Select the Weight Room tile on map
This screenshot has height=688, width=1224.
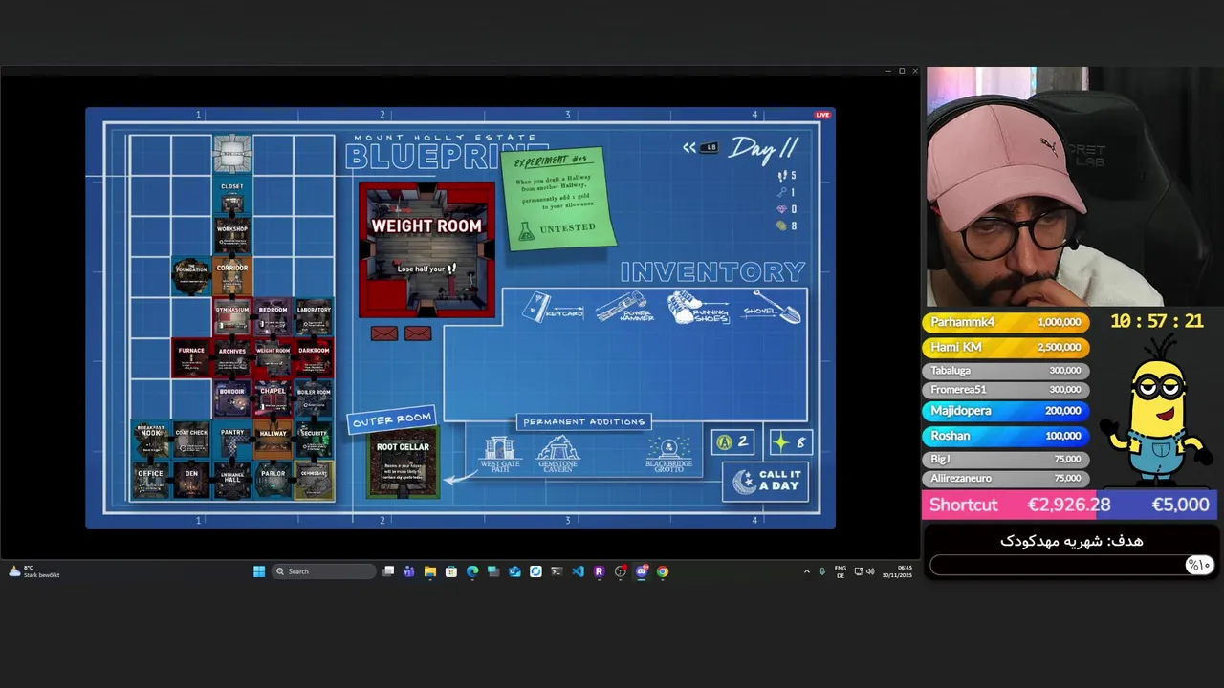pos(273,359)
